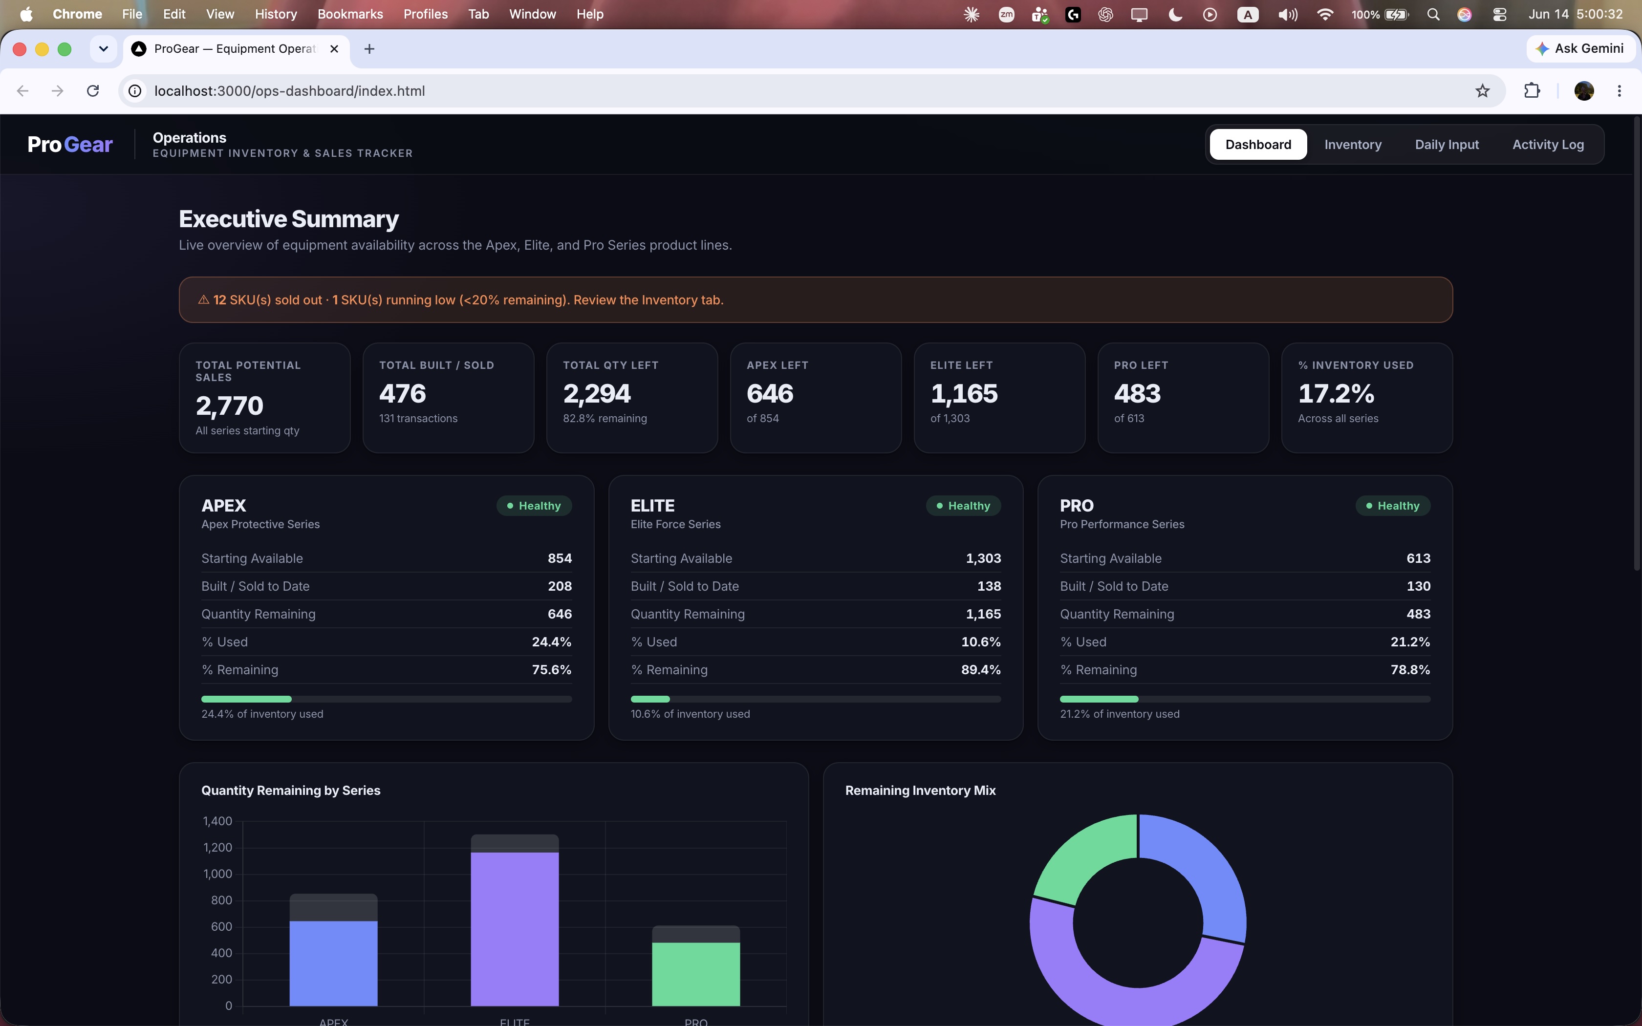Open the Window menu
Screen dimensions: 1642x1026
(x=532, y=14)
